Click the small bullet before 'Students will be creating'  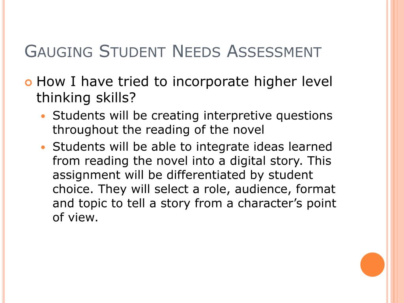tap(43, 116)
